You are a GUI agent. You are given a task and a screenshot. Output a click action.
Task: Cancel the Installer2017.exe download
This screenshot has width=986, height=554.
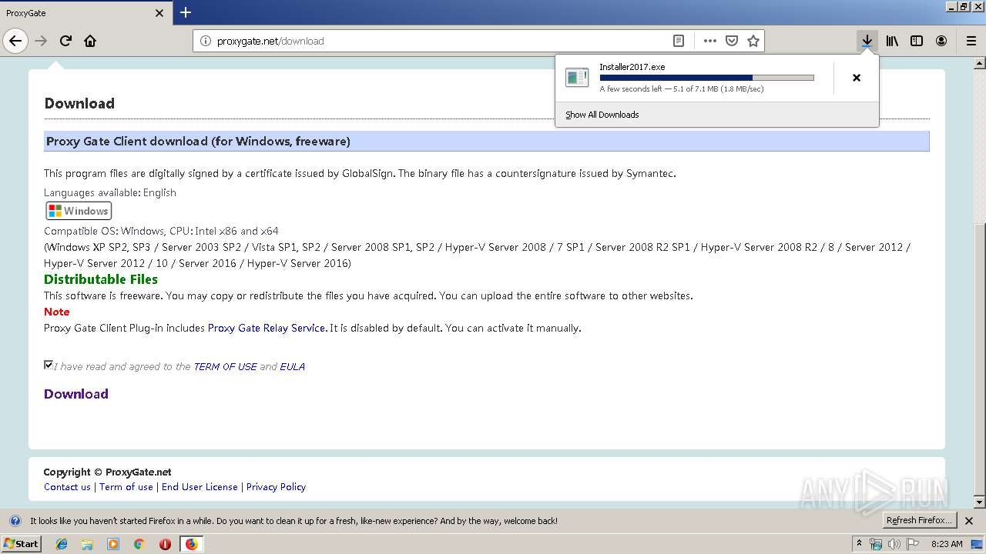[857, 78]
